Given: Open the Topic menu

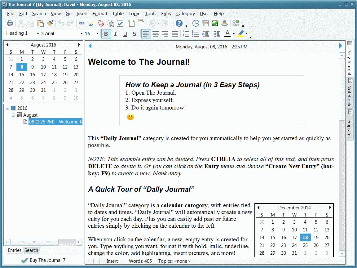Looking at the screenshot, I should [x=134, y=14].
